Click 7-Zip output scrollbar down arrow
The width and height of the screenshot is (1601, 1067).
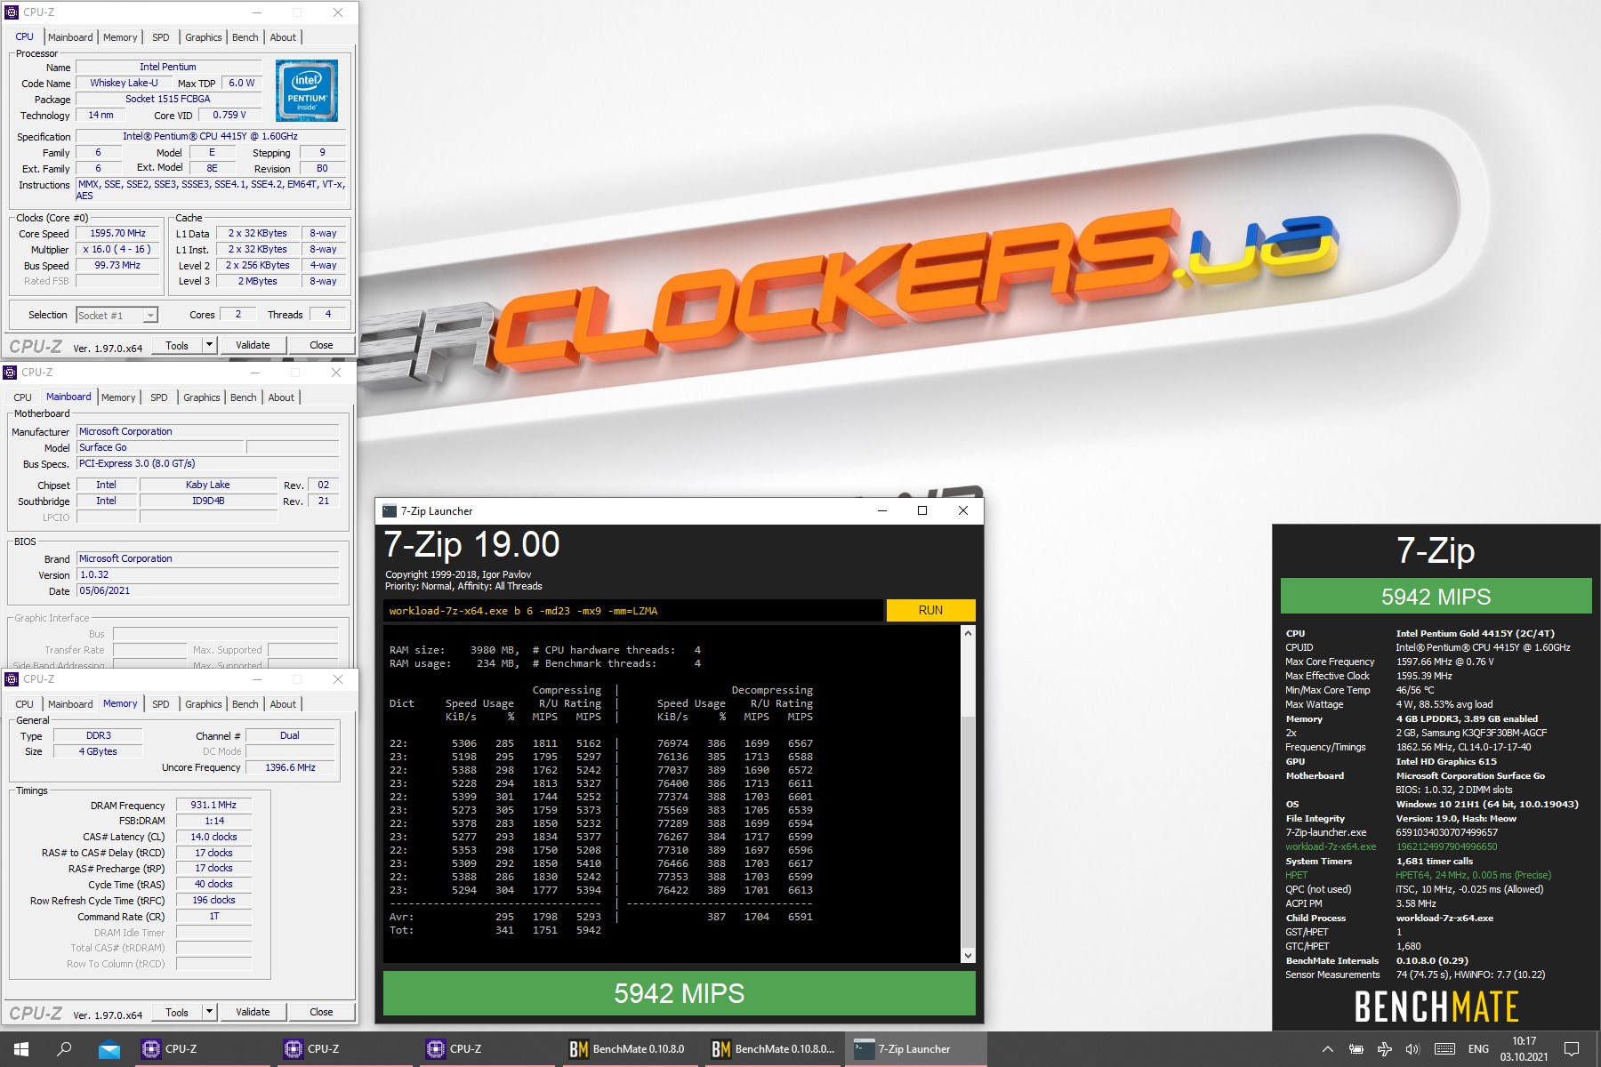click(968, 956)
